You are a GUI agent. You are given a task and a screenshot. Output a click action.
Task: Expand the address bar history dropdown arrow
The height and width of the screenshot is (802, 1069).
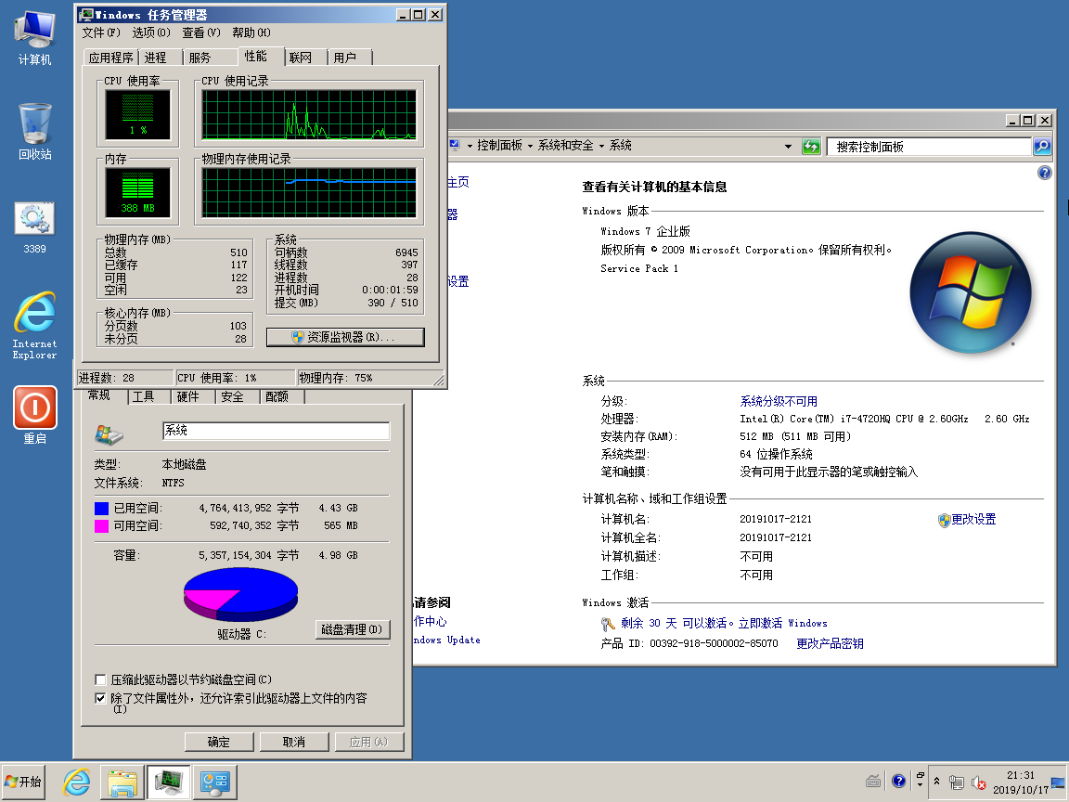tap(788, 147)
